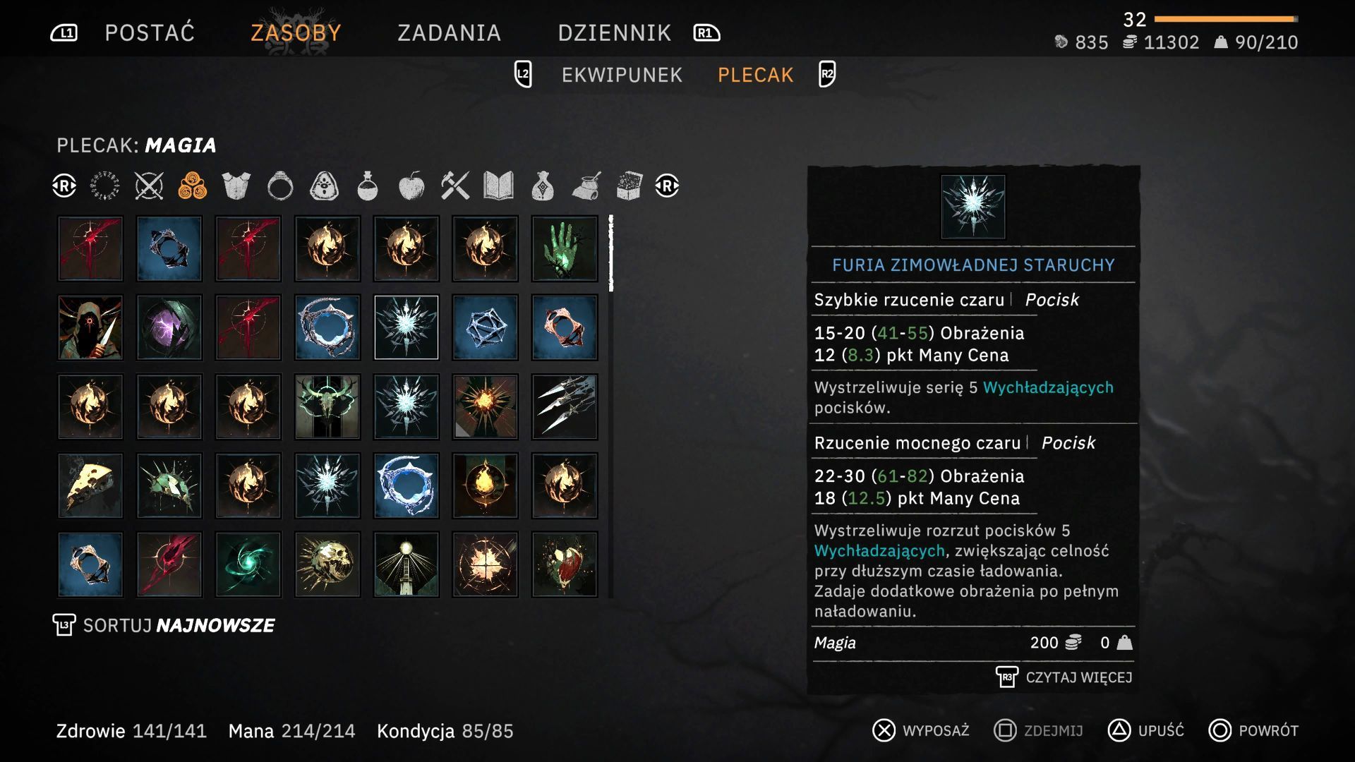Open the chest junk category icon
The height and width of the screenshot is (762, 1355).
629,186
